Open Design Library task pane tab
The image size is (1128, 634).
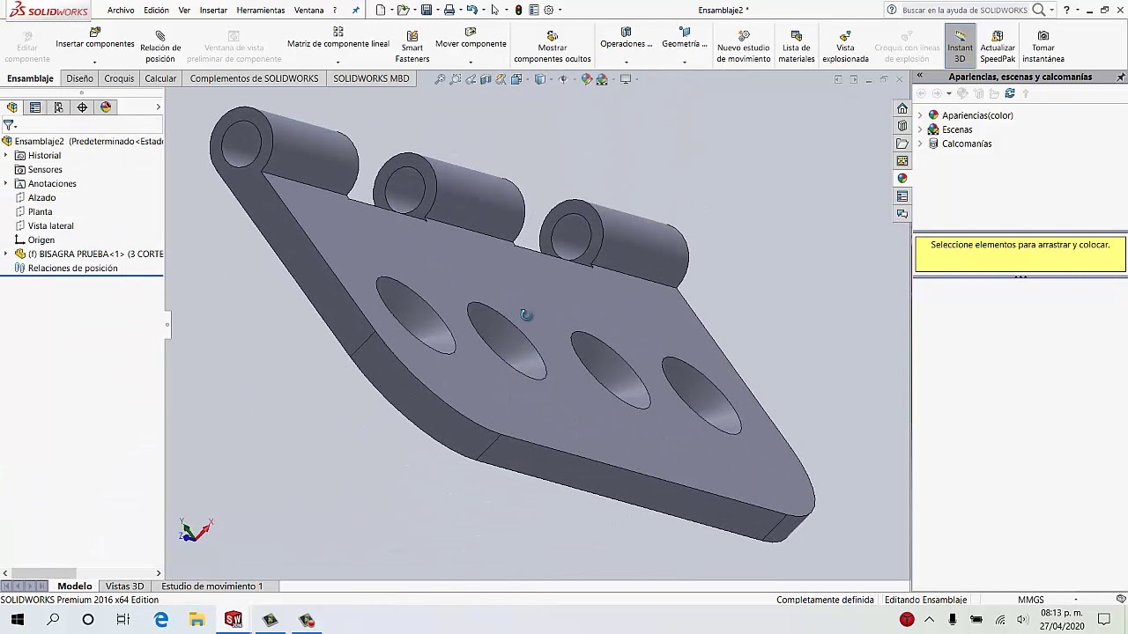coord(902,126)
